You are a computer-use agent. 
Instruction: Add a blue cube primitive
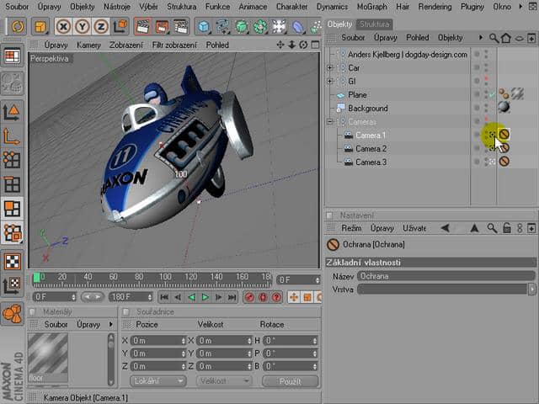pyautogui.click(x=204, y=26)
